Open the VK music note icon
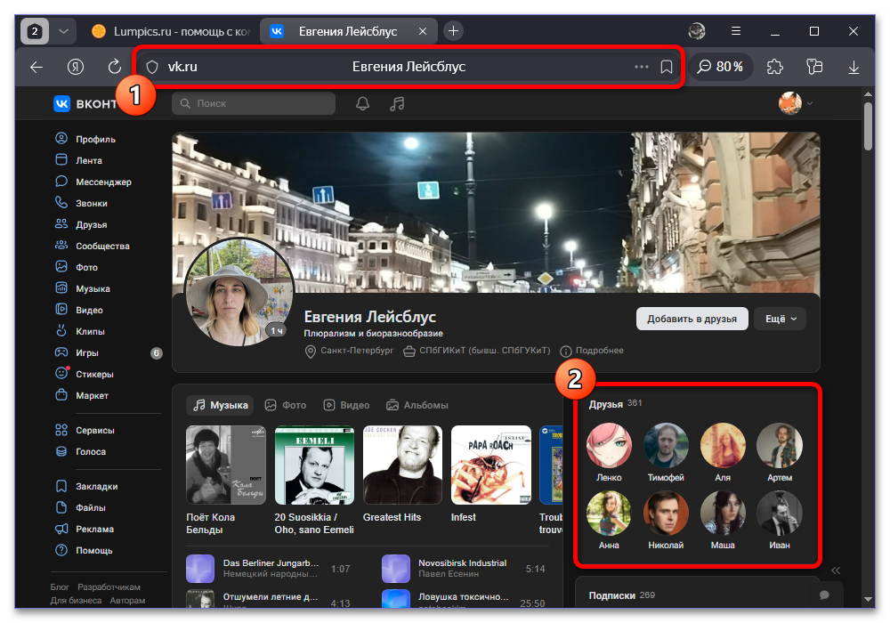The width and height of the screenshot is (890, 623). [397, 103]
